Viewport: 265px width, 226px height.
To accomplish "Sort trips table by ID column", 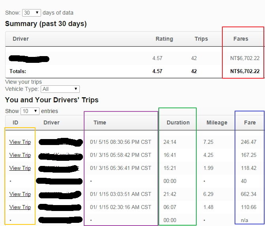I will click(x=15, y=122).
